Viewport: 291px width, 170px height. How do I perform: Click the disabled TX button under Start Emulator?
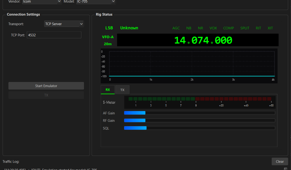tap(46, 95)
